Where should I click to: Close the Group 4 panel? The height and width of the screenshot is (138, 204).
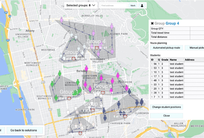point(166,116)
